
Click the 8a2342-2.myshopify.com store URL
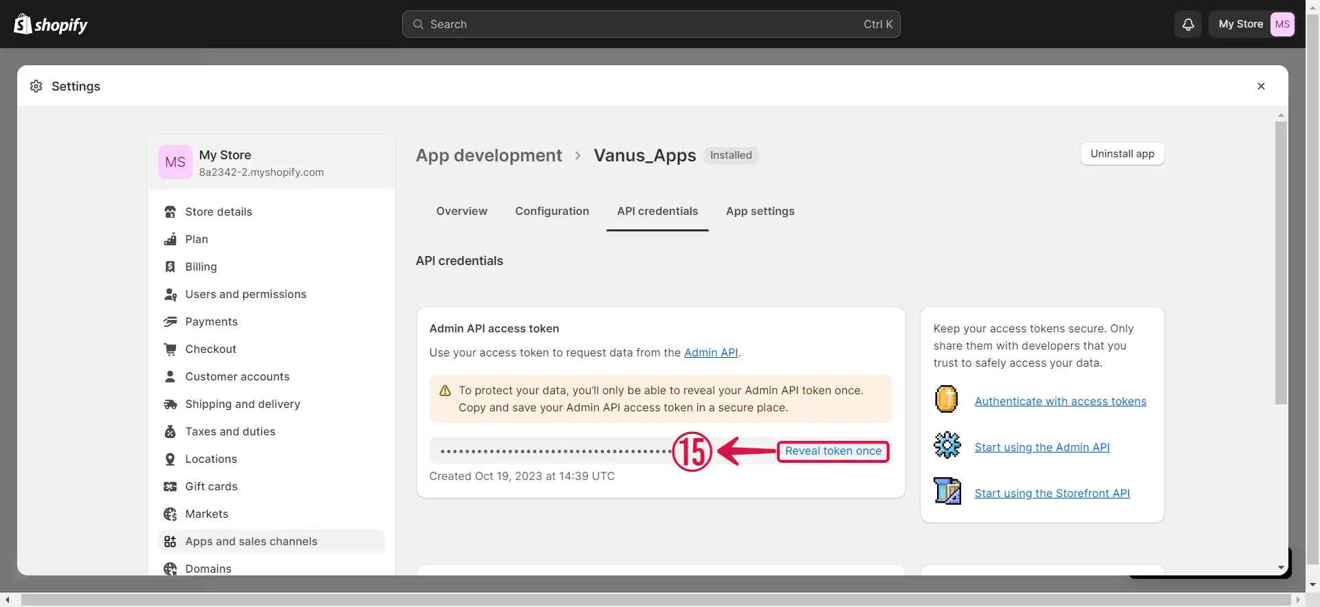click(261, 172)
